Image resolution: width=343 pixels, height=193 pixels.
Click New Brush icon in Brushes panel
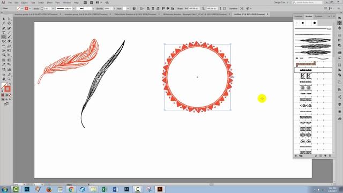tap(325, 156)
